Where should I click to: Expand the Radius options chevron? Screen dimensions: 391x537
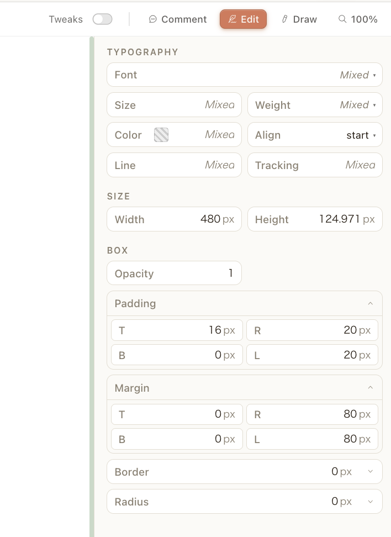tap(370, 502)
